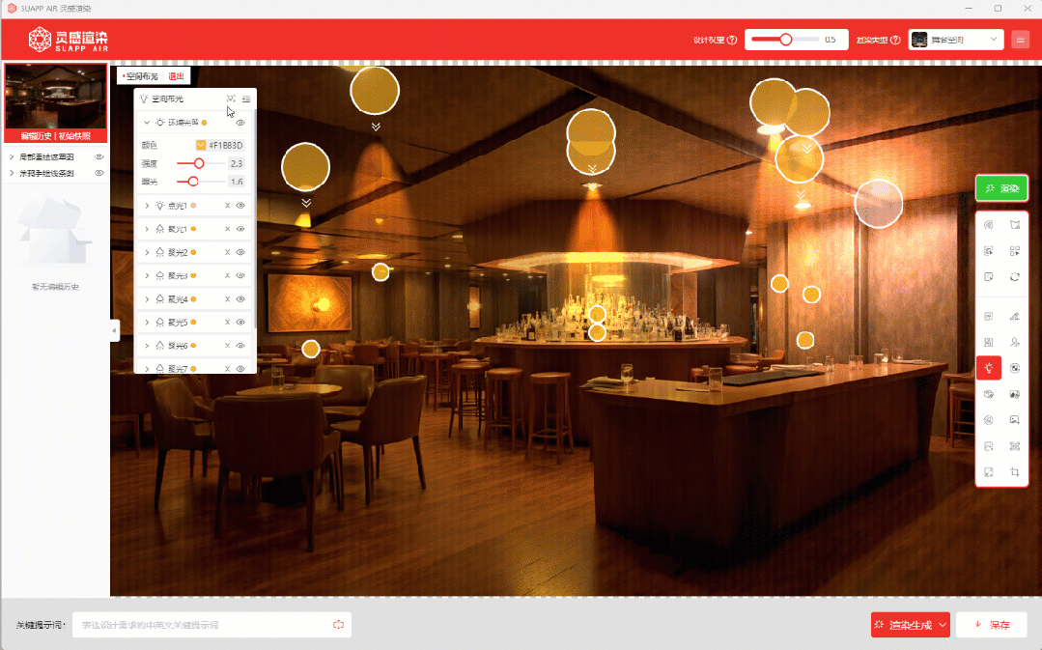Collapse the 环境光照 section
This screenshot has width=1042, height=650.
(147, 123)
